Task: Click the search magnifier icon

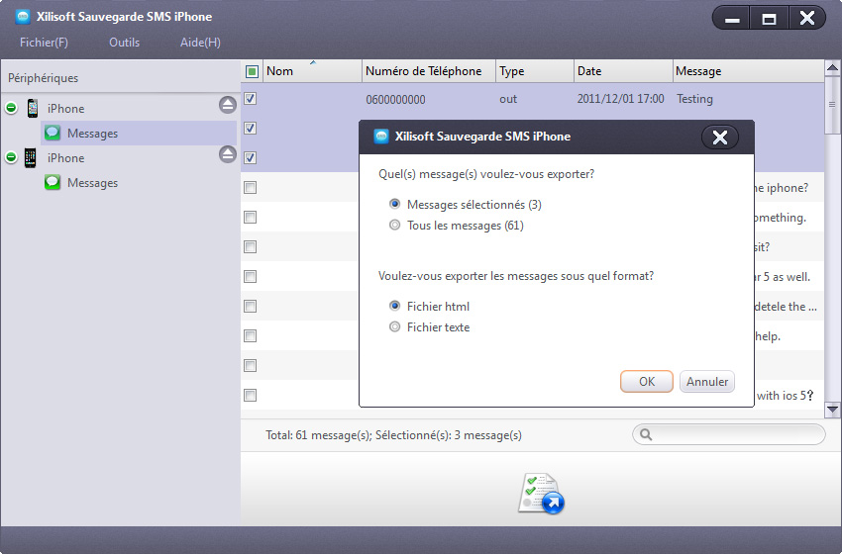Action: (x=646, y=434)
